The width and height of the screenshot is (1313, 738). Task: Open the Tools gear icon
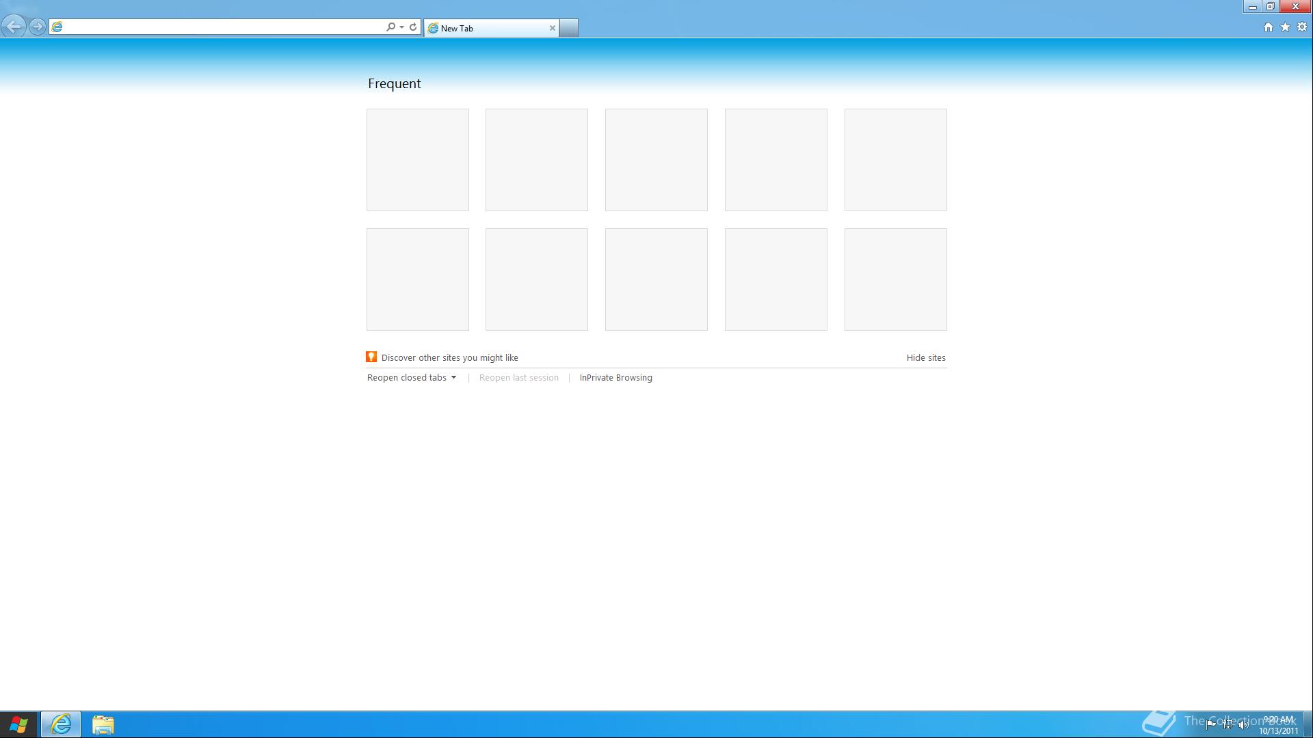[1302, 27]
